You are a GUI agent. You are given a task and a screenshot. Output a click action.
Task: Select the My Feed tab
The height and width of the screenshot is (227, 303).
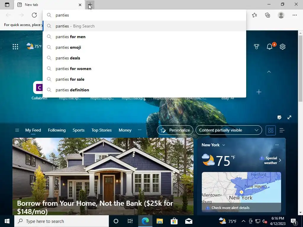click(33, 130)
